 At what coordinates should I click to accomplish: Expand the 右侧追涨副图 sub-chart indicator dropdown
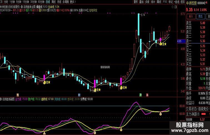1,99
